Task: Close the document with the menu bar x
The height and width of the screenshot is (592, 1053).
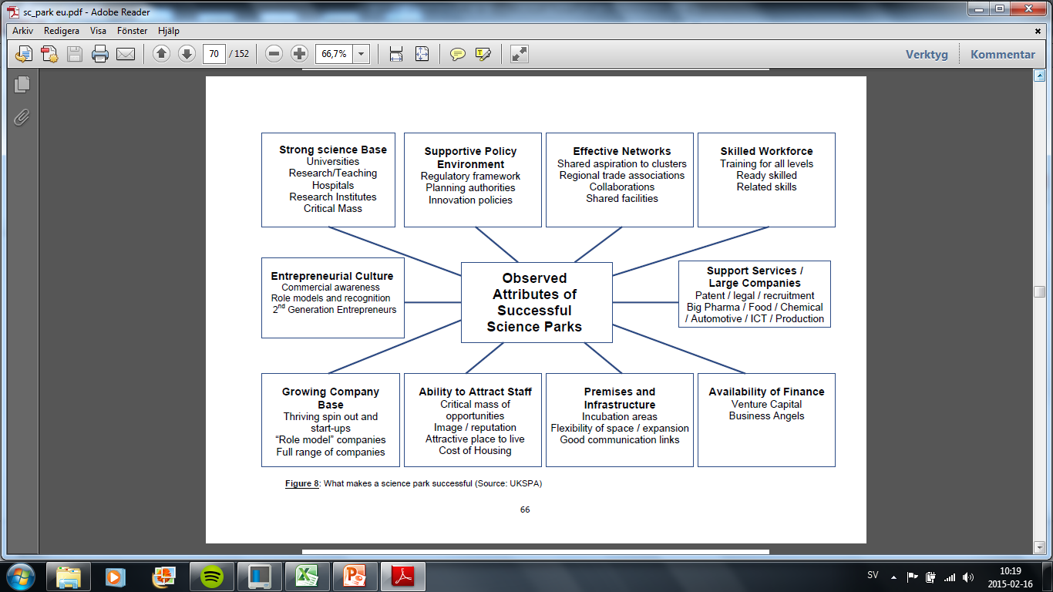Action: pos(1038,31)
